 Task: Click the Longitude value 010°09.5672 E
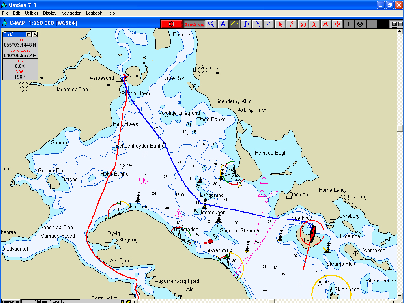point(20,55)
